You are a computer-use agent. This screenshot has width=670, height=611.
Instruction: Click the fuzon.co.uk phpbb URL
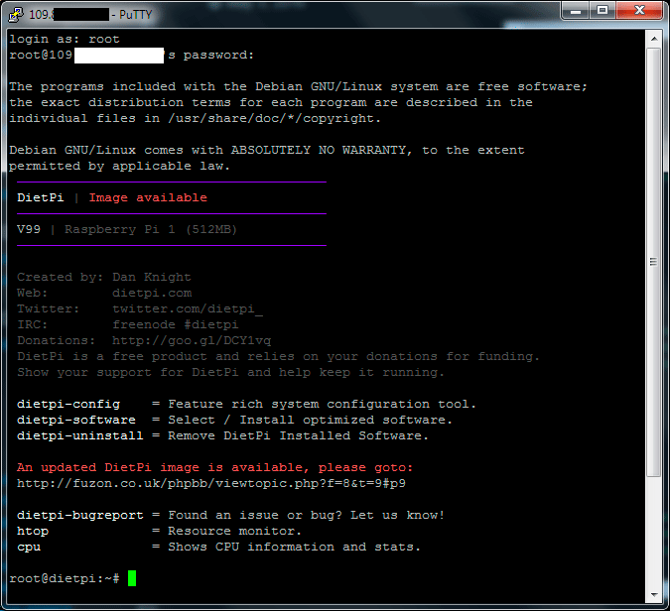[x=211, y=483]
